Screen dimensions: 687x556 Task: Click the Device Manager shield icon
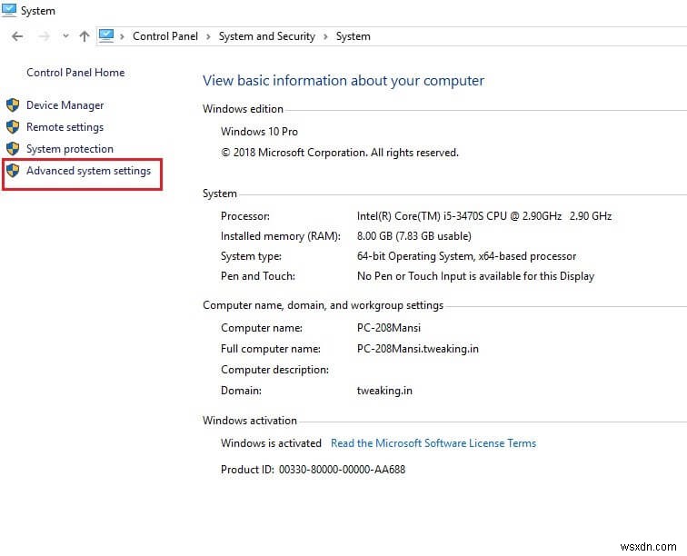13,105
